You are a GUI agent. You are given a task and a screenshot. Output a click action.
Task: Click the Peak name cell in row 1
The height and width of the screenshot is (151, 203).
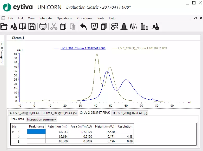(x=36, y=132)
